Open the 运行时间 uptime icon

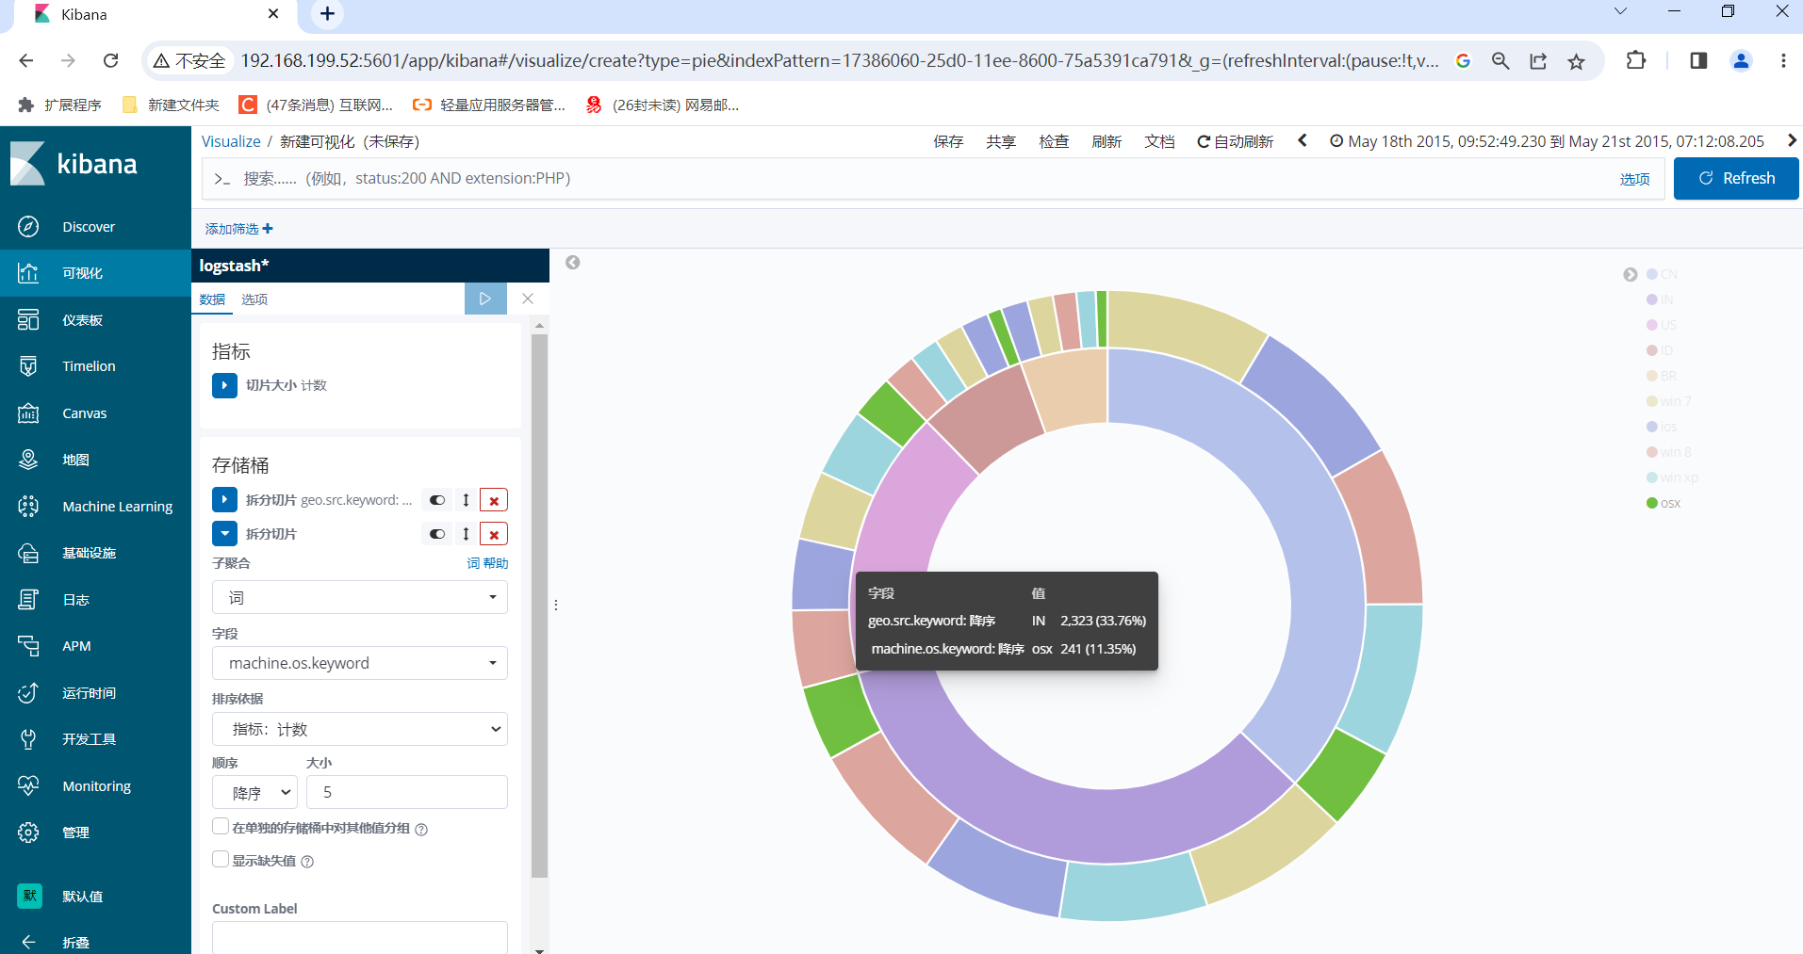point(28,693)
